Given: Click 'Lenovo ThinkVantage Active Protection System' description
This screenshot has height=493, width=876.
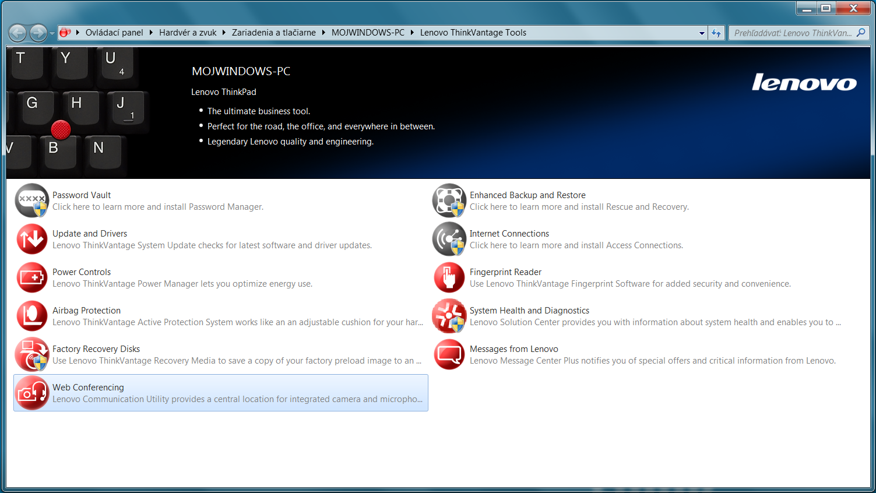Looking at the screenshot, I should (x=238, y=322).
